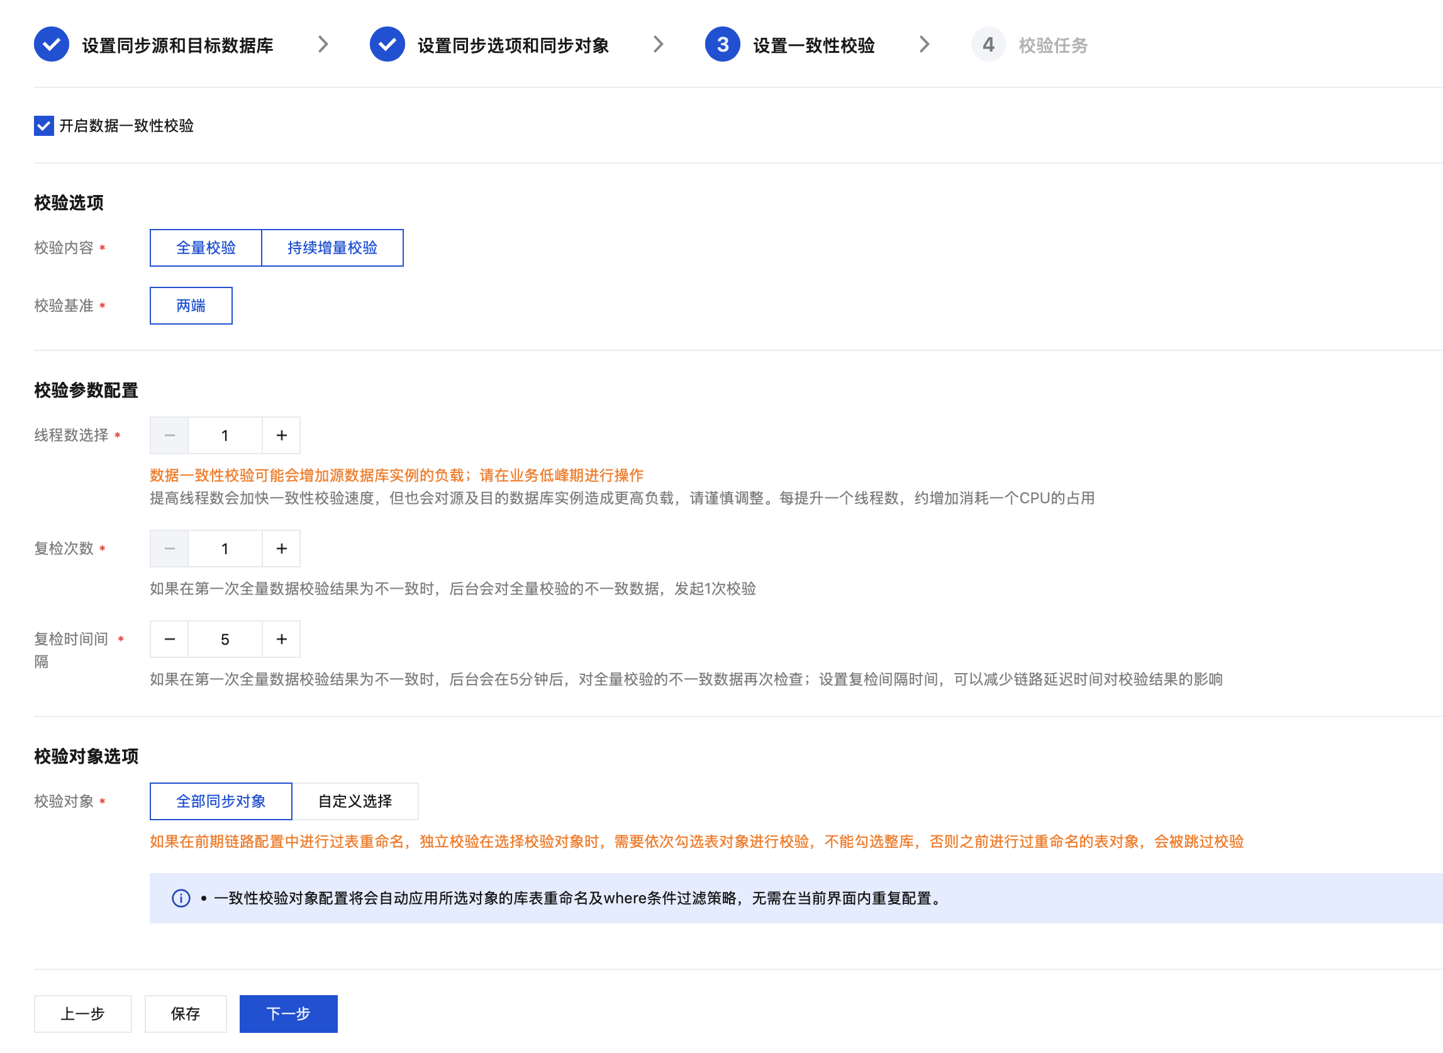Uncheck 开启数据一致性校验 checkbox
Screen dimensions: 1443x1053
(44, 126)
